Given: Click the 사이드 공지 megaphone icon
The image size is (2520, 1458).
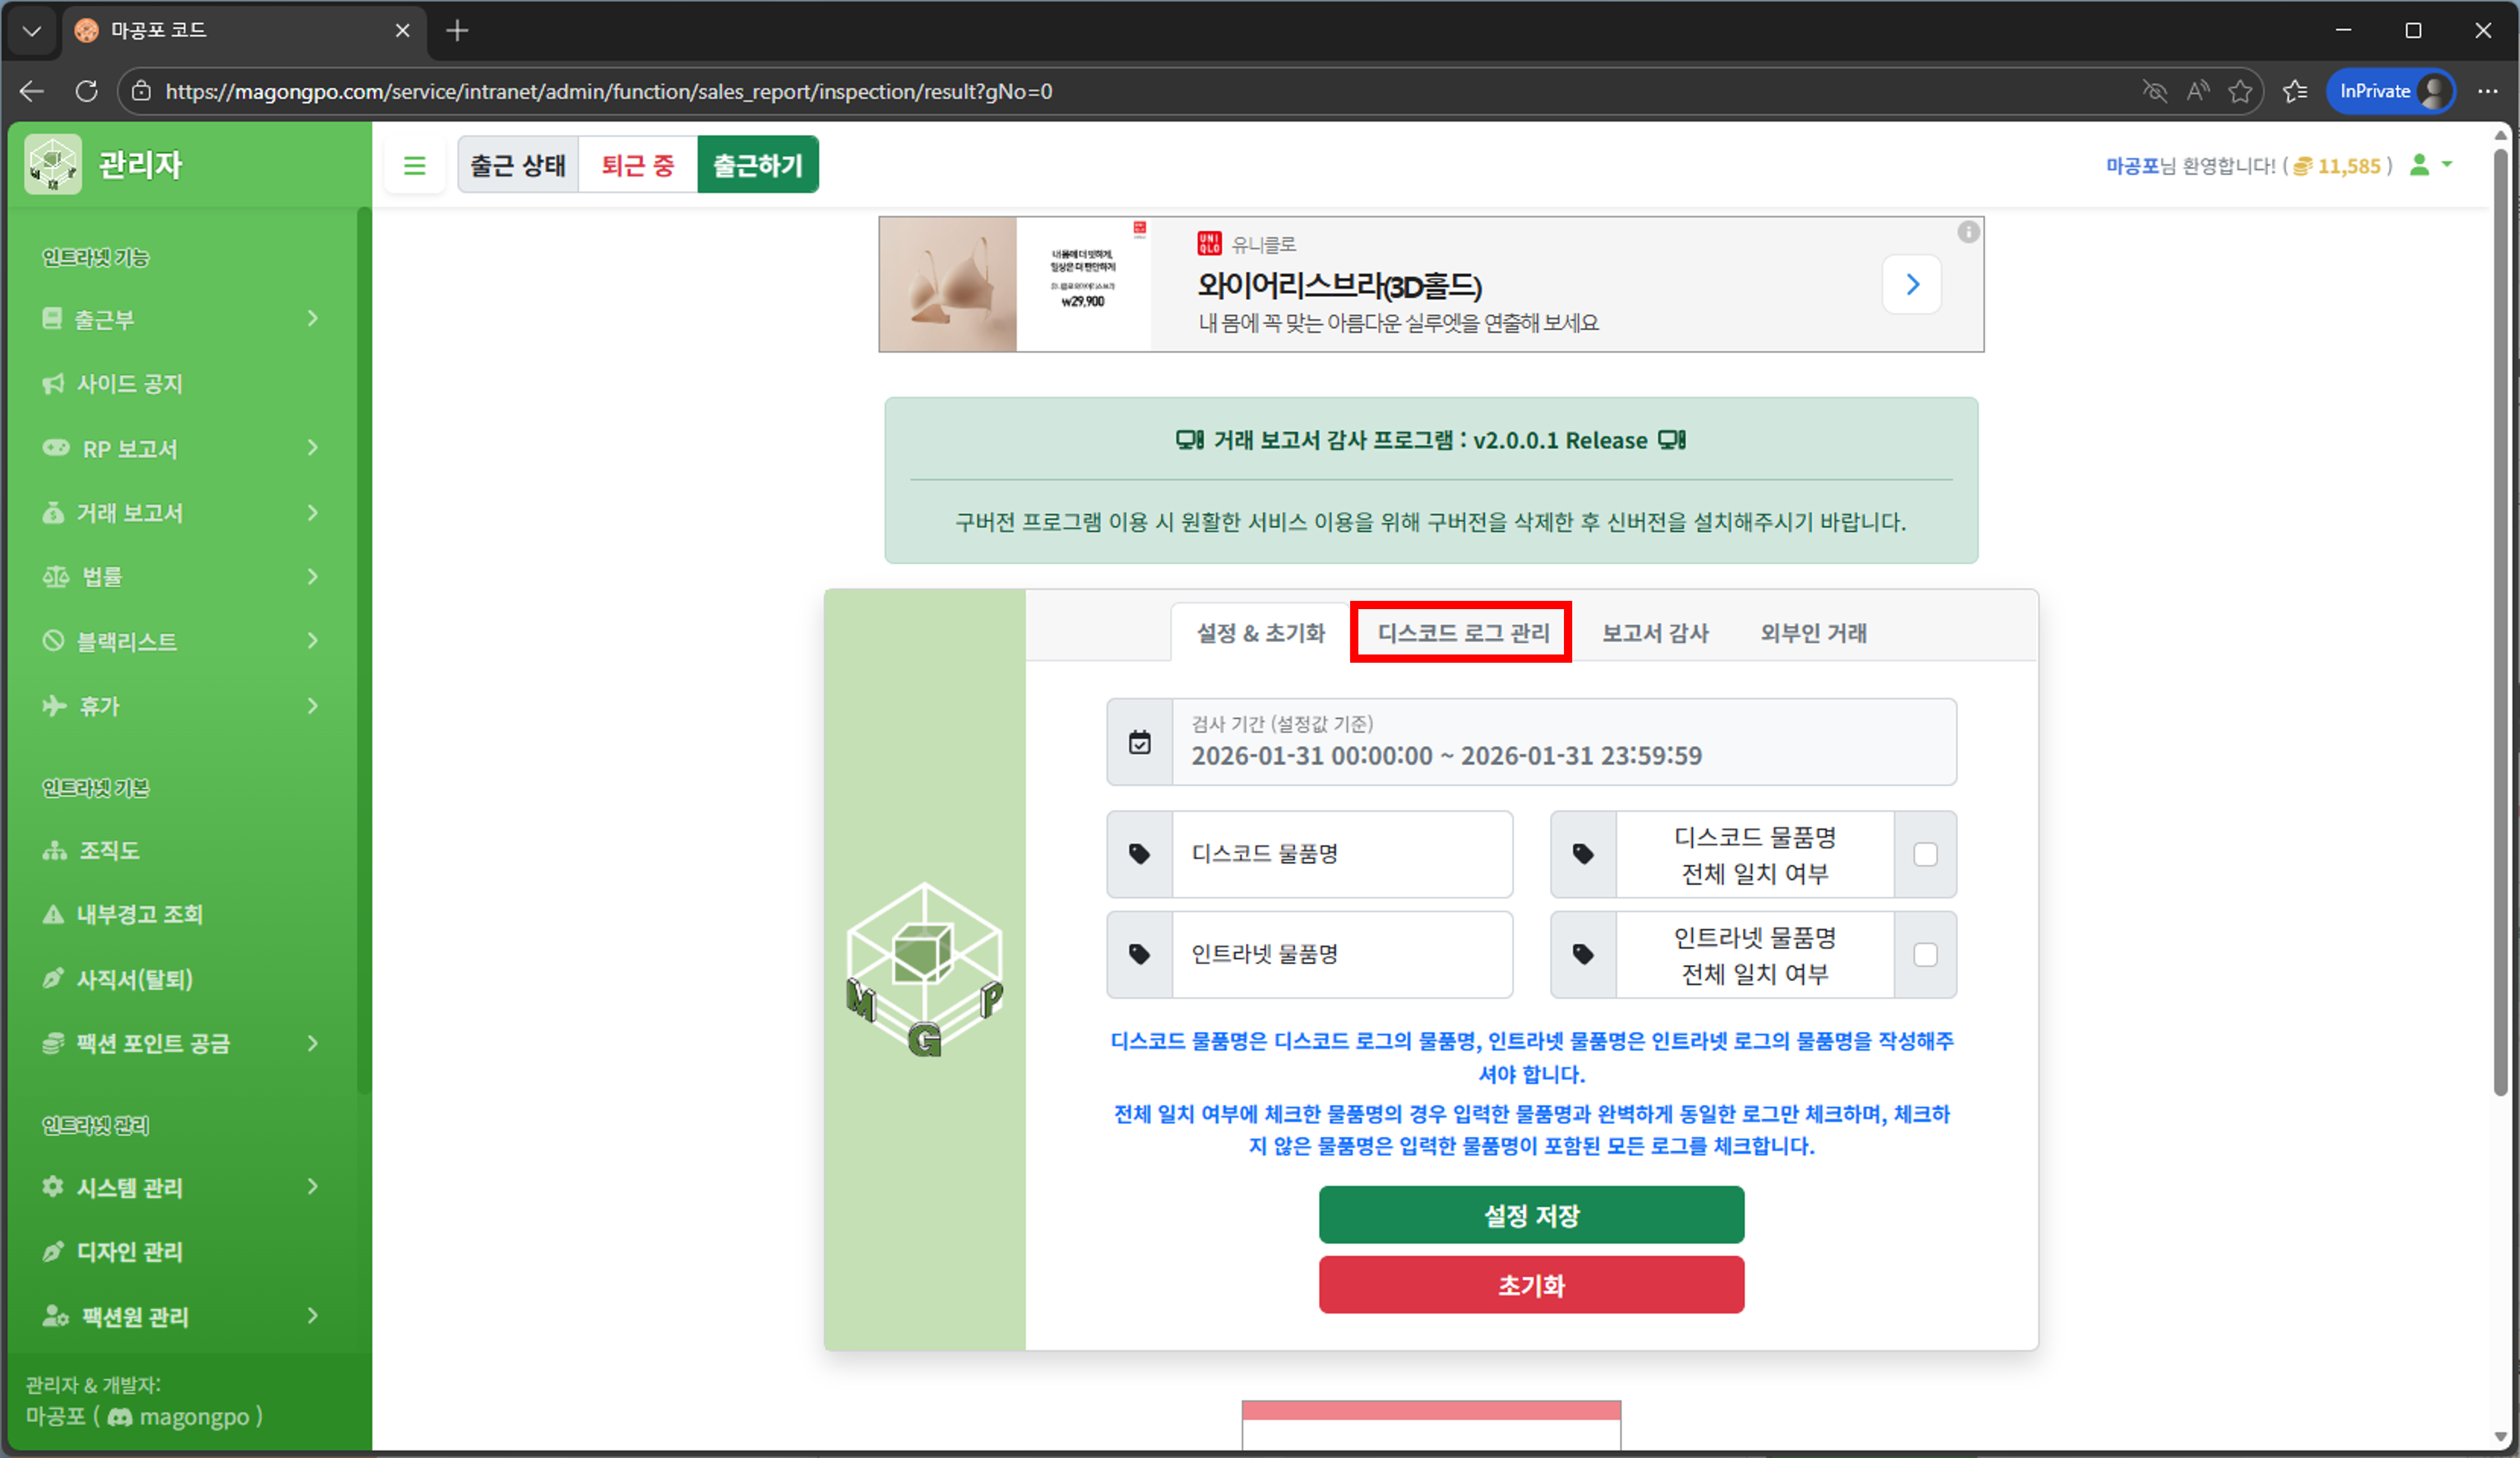Looking at the screenshot, I should coord(53,383).
